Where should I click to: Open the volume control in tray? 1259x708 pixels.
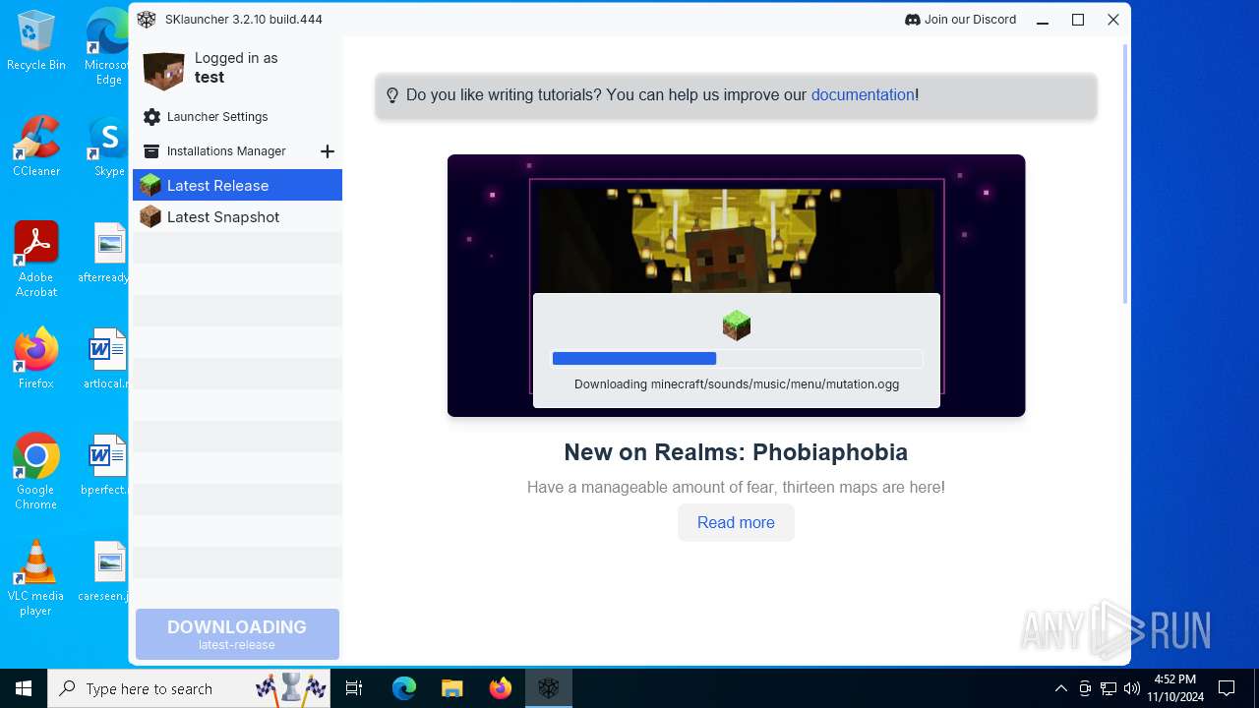coord(1131,688)
